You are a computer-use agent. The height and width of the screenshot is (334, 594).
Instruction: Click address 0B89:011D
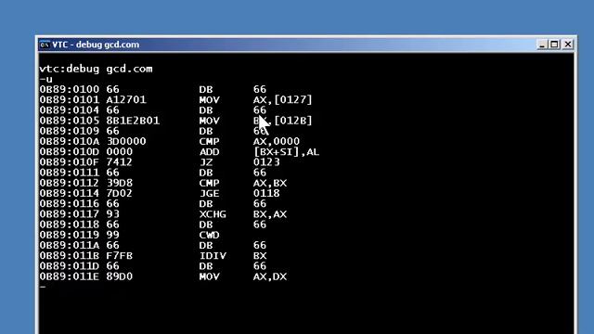(69, 266)
